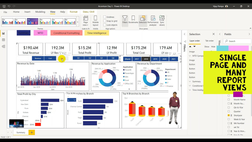Expand the MTD Cpmpa group
This screenshot has width=252, height=142.
[x=190, y=56]
